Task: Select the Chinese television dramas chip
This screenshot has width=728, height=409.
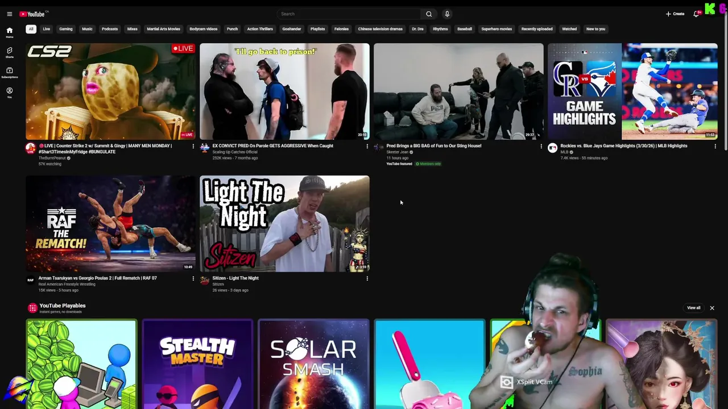Action: pos(380,29)
